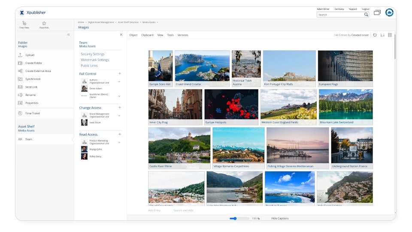Select the Castle River Rhine thumbnail
The width and height of the screenshot is (412, 232).
click(179, 148)
